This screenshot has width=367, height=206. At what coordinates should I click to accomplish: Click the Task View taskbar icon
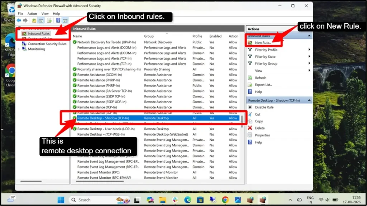click(x=137, y=200)
